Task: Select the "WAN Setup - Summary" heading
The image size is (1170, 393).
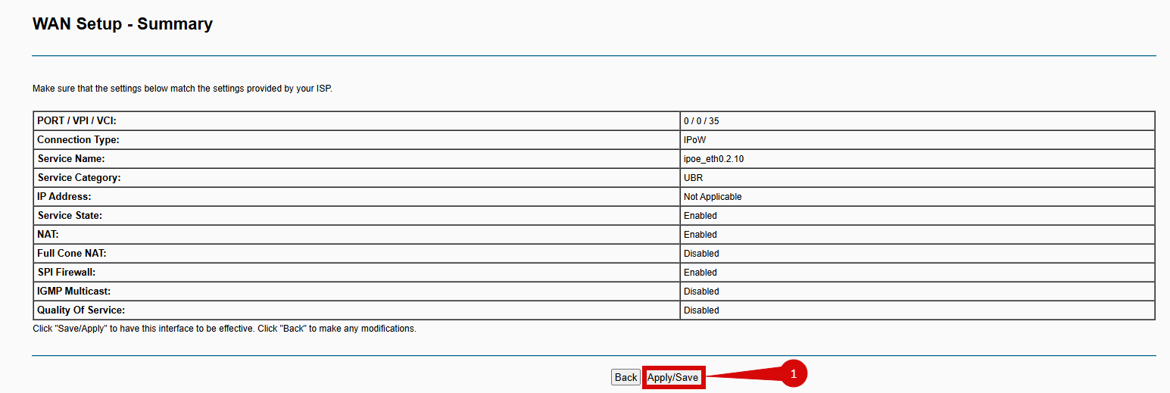Action: click(x=123, y=24)
